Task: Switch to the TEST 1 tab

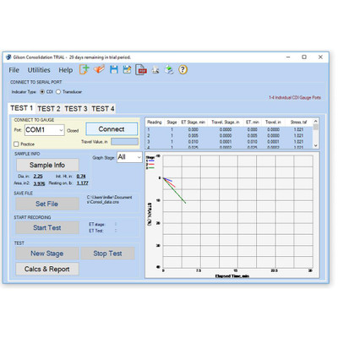Action: tap(22, 108)
